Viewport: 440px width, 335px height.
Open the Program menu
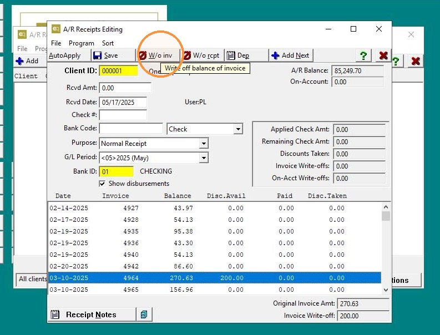coord(82,43)
